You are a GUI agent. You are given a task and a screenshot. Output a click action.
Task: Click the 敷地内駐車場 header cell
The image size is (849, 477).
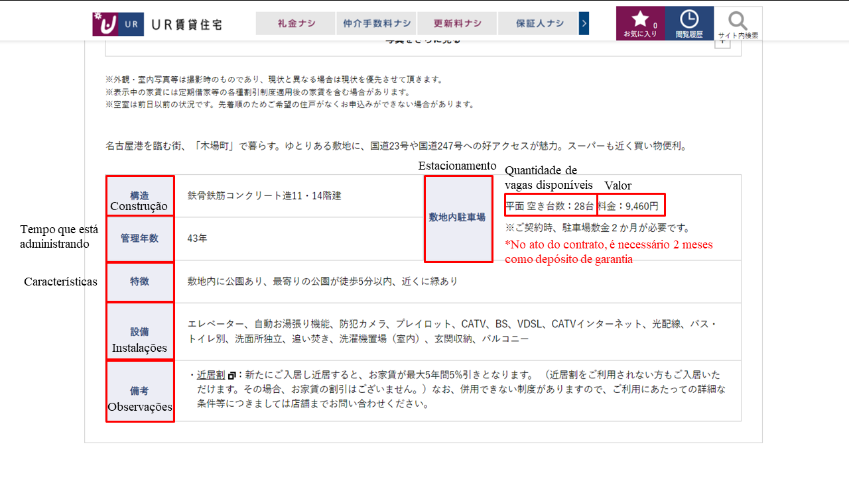click(457, 217)
